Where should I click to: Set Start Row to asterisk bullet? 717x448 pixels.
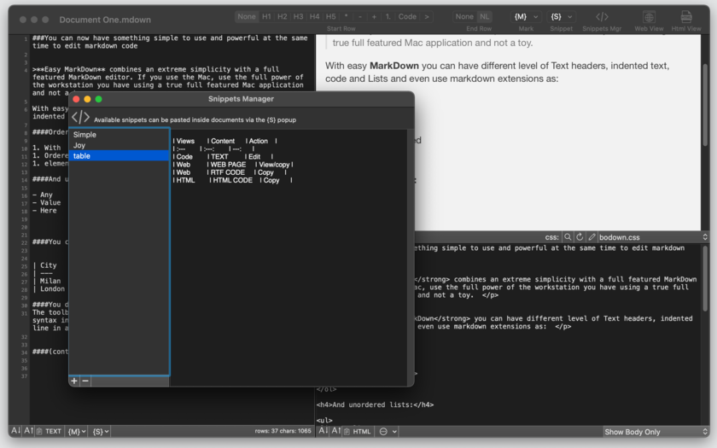[347, 16]
